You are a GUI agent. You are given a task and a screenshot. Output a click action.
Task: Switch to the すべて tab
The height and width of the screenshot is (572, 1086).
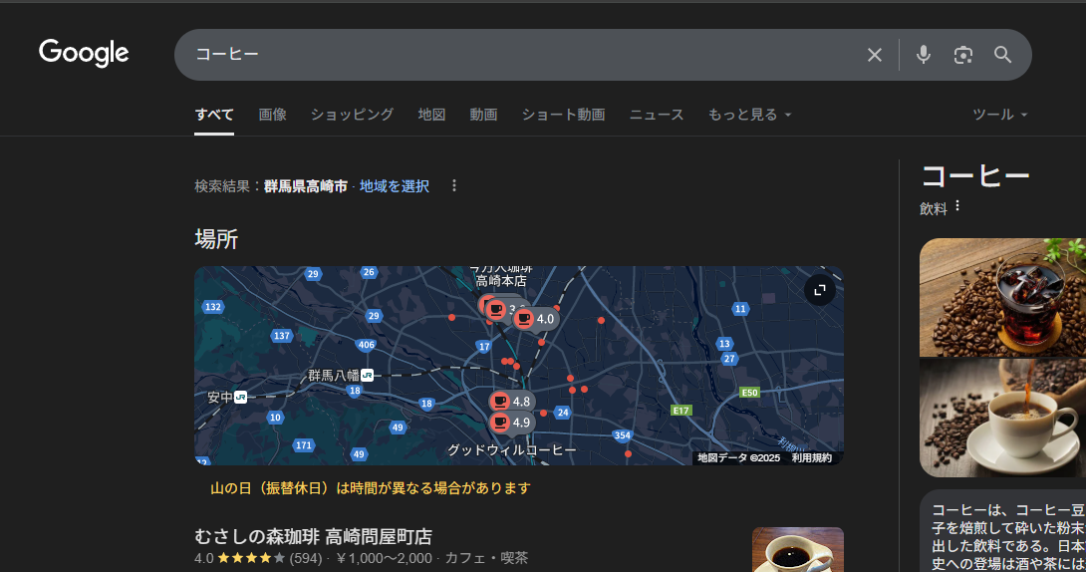pyautogui.click(x=214, y=115)
